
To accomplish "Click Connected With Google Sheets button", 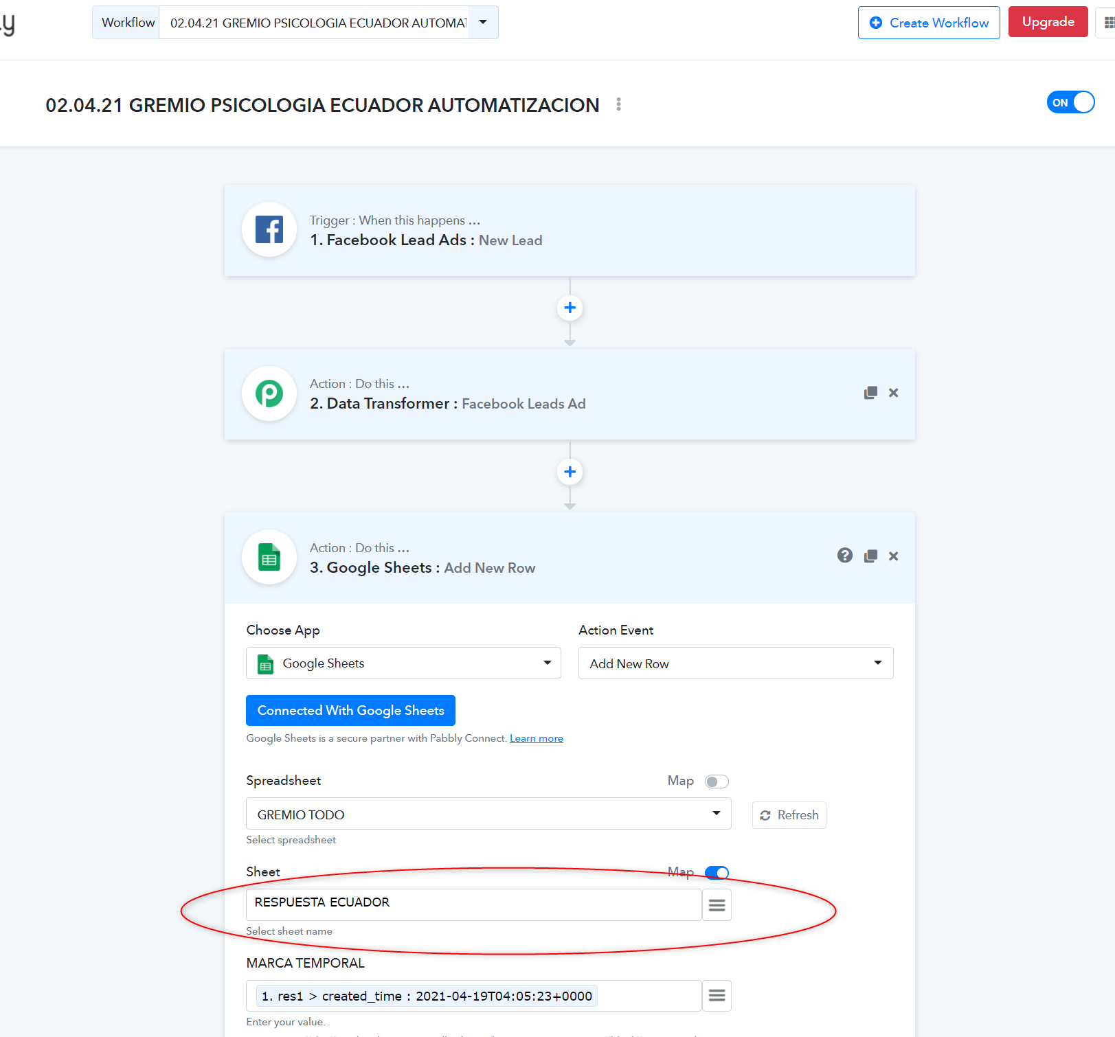I will 350,711.
